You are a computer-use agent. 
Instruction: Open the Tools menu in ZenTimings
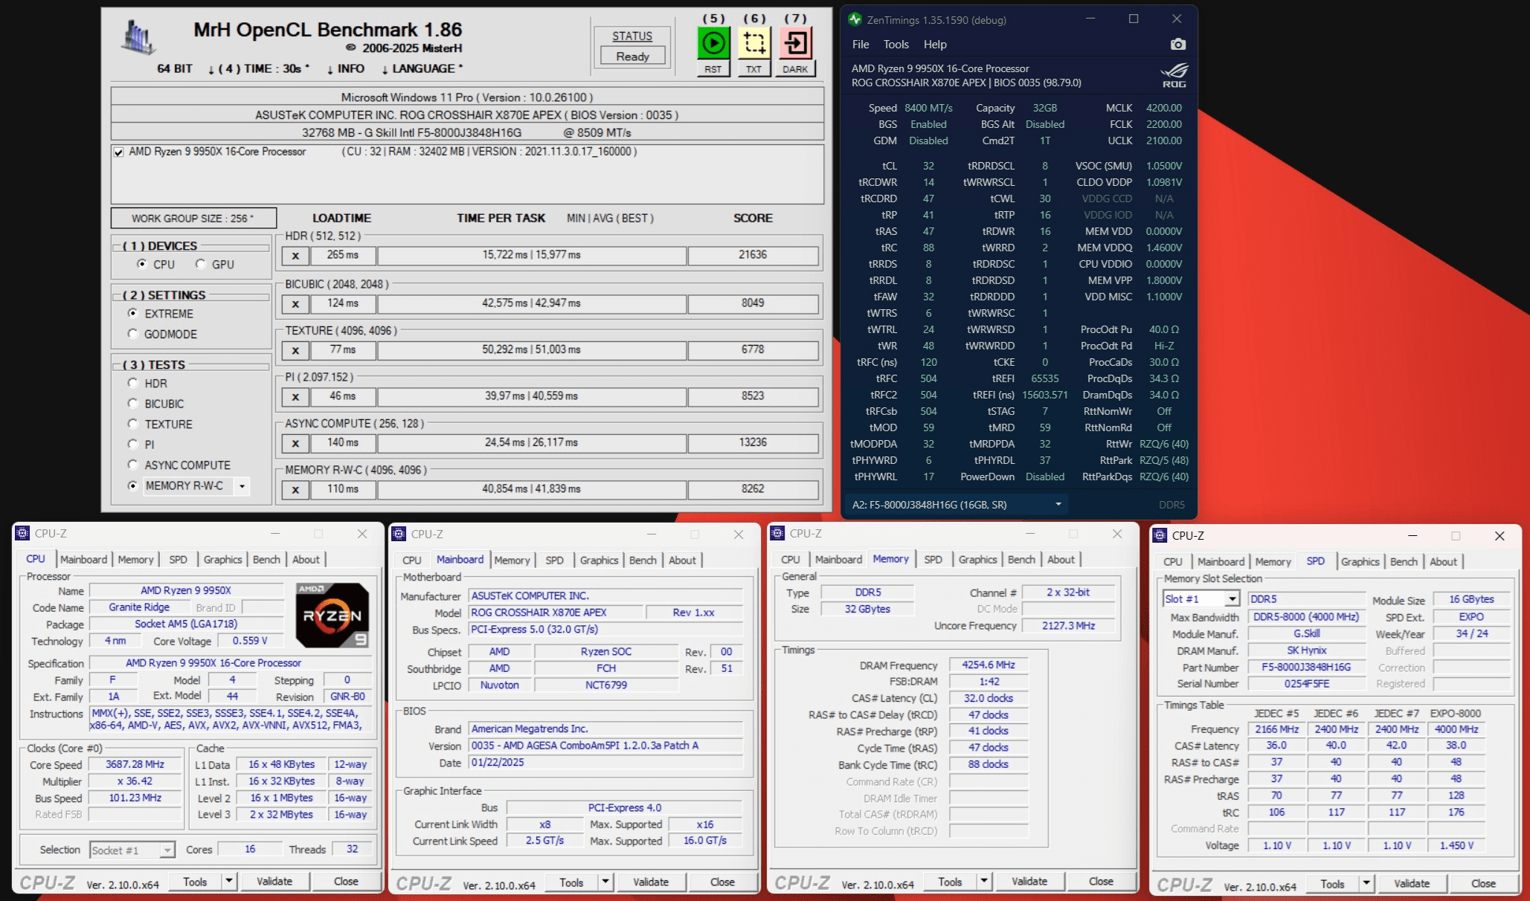point(896,45)
